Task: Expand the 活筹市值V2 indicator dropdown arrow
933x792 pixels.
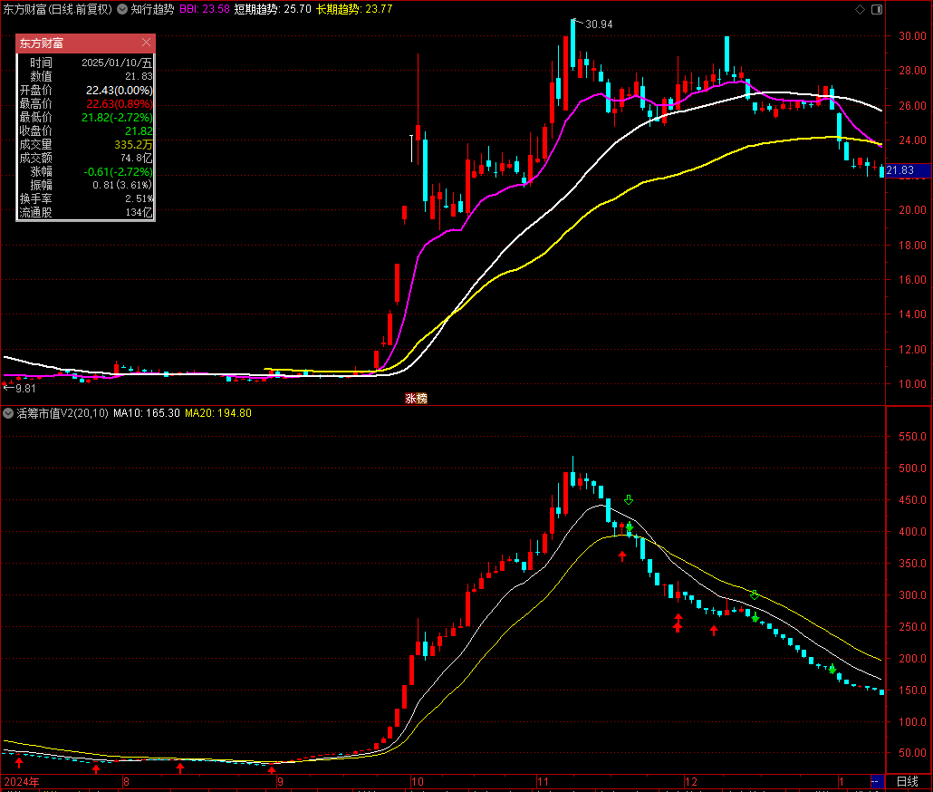Action: click(x=8, y=413)
